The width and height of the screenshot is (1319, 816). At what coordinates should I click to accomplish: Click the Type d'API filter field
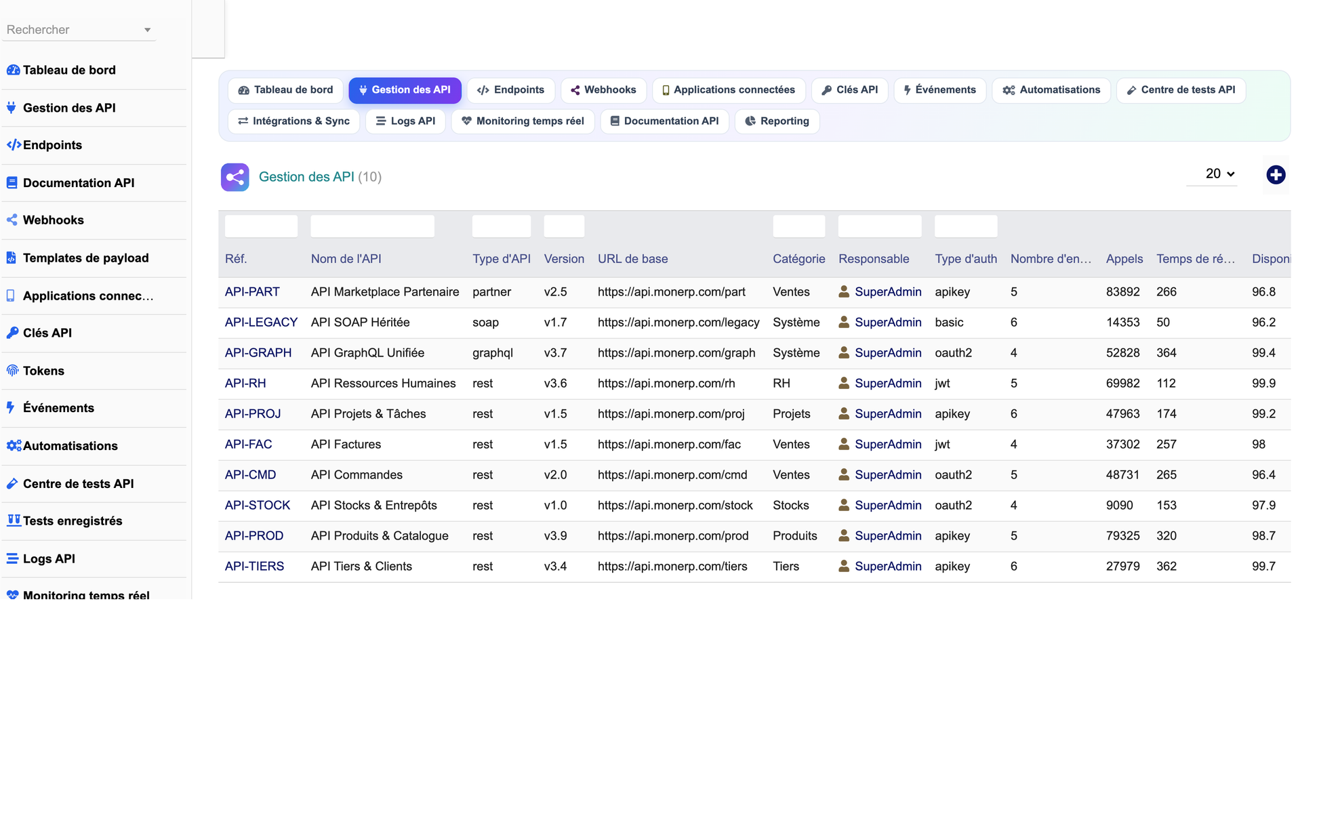tap(502, 226)
